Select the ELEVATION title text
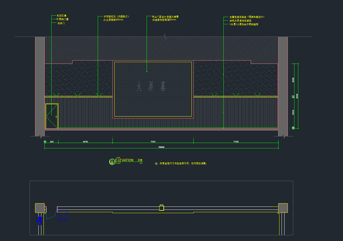Viewport: 343px width, 241px height. (x=124, y=160)
